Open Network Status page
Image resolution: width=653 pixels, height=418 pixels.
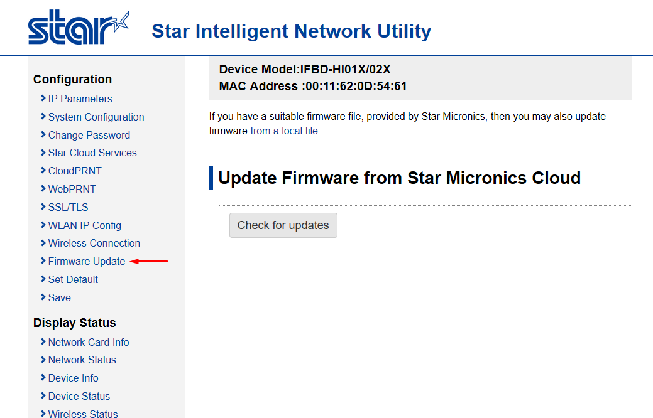[x=82, y=360]
